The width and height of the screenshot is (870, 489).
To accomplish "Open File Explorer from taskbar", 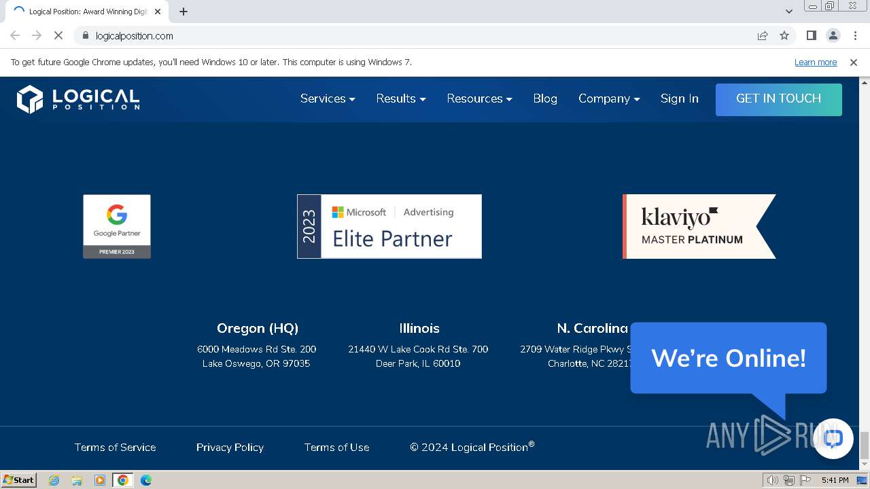I will [77, 480].
